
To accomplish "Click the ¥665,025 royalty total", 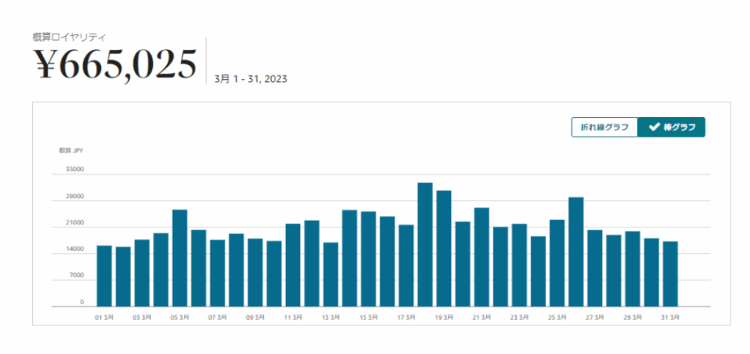I will click(x=115, y=64).
